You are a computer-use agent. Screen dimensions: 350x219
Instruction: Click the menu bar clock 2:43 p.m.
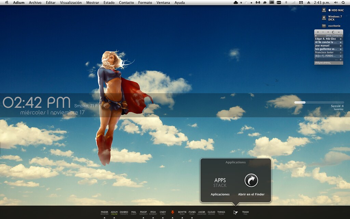point(322,3)
